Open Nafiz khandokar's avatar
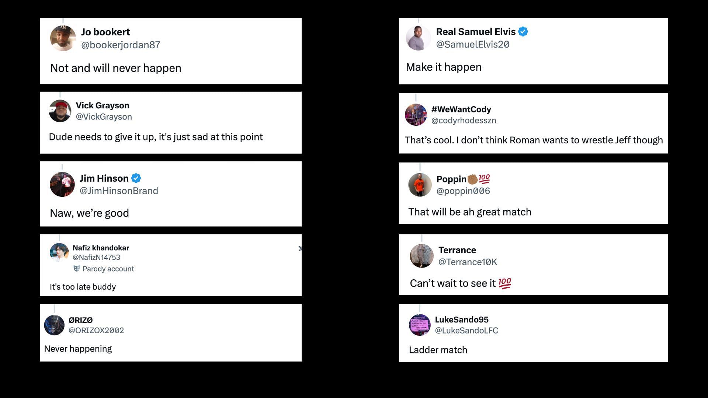Screen dimensions: 708x398 pos(59,252)
